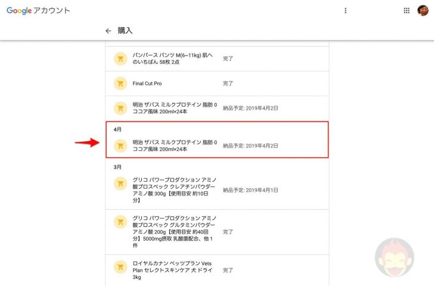The width and height of the screenshot is (434, 286).
Task: Click 納品予定 date of ザバス item above 4月
Action: click(250, 108)
